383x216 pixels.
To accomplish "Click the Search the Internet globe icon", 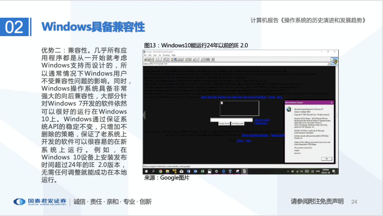I will point(176,59).
